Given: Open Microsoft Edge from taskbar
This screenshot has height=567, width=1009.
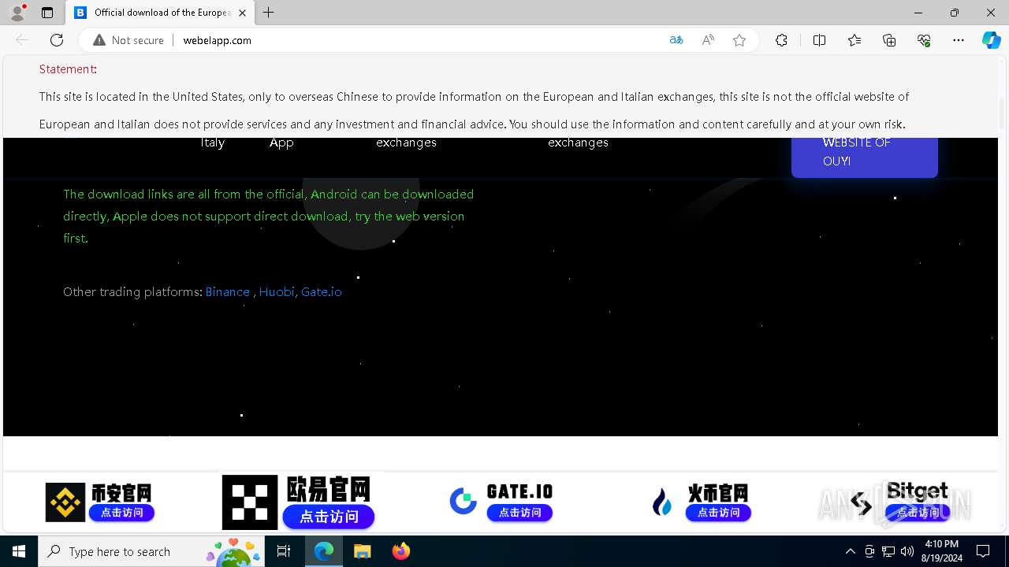Looking at the screenshot, I should tap(324, 551).
